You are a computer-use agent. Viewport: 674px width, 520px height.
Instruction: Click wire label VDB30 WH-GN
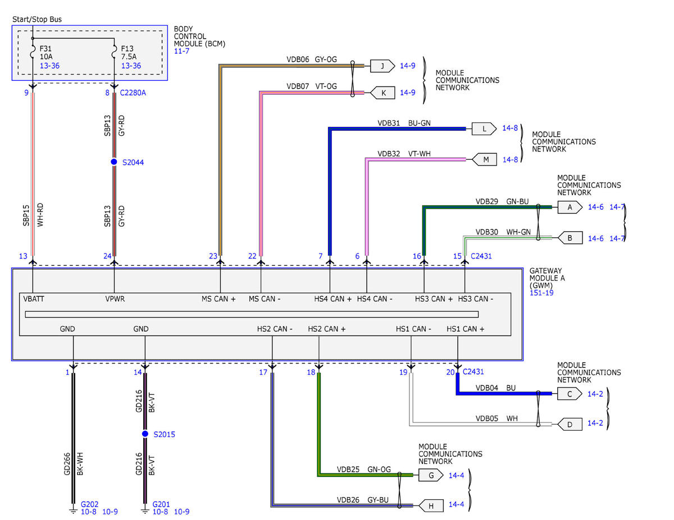tap(503, 231)
